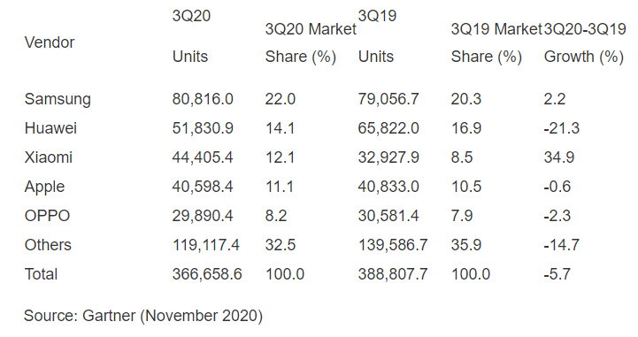Click Xiaomi's growth figure 34.9
This screenshot has width=638, height=337.
pyautogui.click(x=559, y=157)
